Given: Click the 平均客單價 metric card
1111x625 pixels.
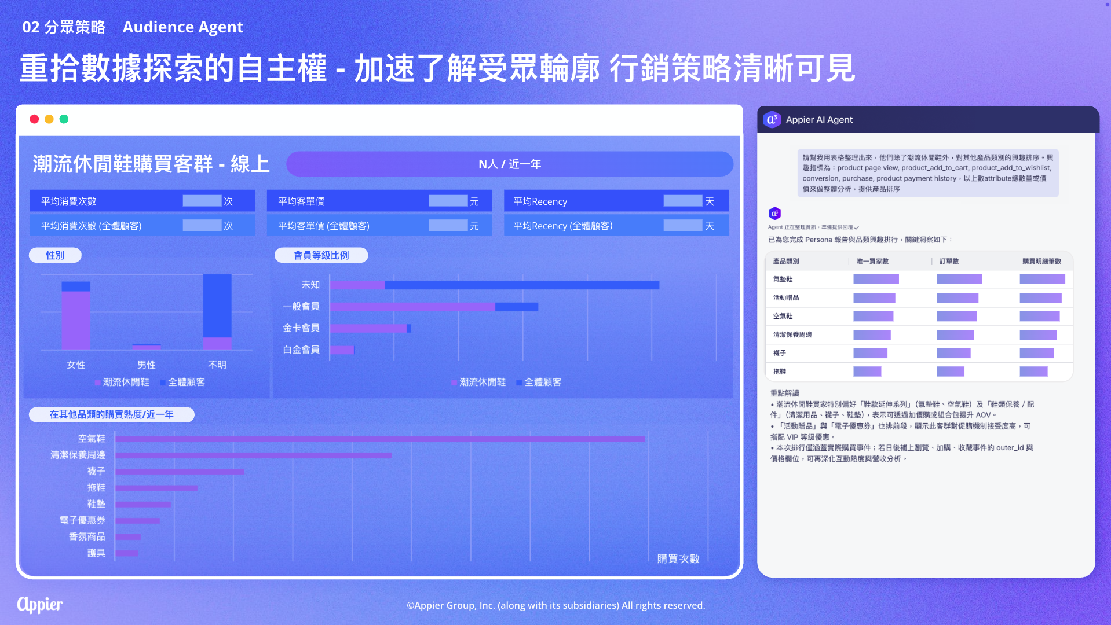Looking at the screenshot, I should coord(379,201).
